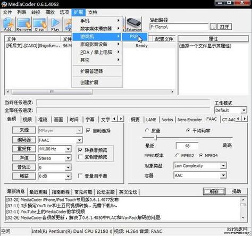
Task: Switch to the 画面 tab
Action: [58, 120]
